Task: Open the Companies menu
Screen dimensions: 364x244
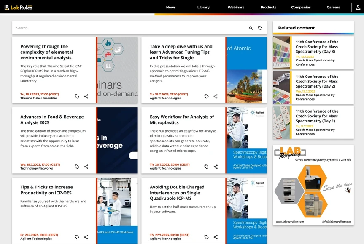Action: click(x=301, y=8)
